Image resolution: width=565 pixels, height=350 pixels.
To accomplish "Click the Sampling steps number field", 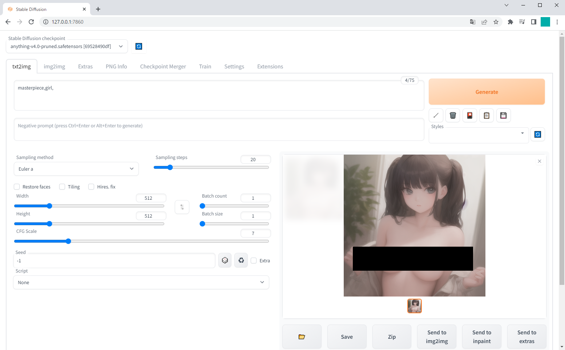I will [x=256, y=159].
